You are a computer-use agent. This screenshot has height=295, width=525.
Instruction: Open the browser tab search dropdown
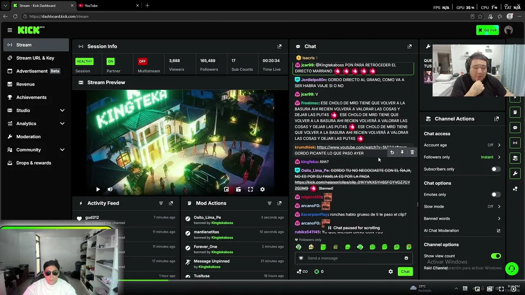[x=5, y=5]
